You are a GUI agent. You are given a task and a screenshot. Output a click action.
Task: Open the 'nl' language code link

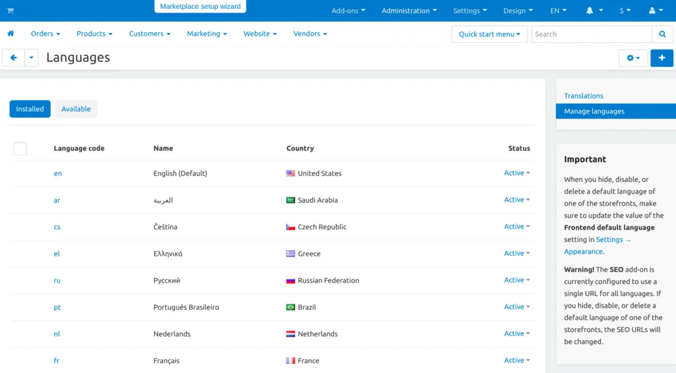coord(57,334)
